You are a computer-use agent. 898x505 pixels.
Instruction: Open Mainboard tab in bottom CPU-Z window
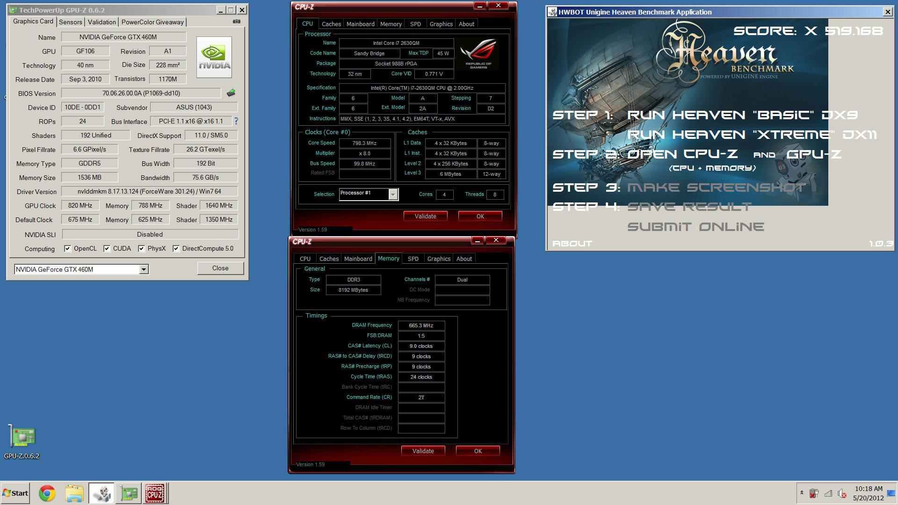click(358, 259)
